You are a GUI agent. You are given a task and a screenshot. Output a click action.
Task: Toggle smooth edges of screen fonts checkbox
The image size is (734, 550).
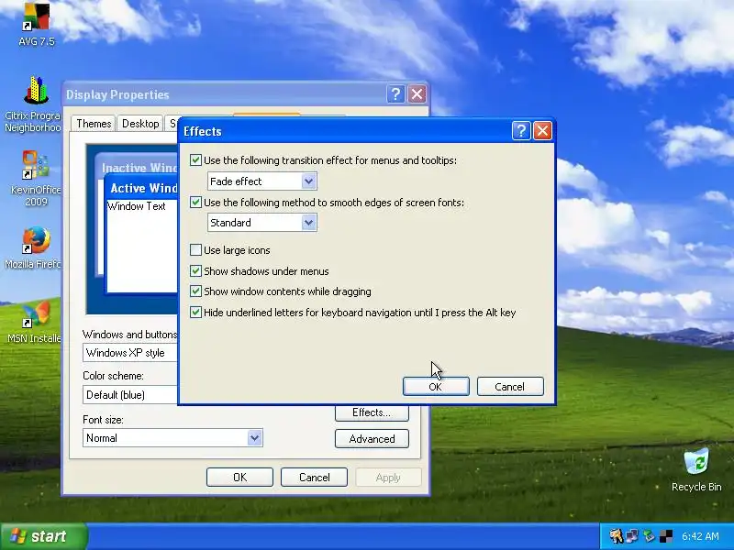[x=195, y=203]
